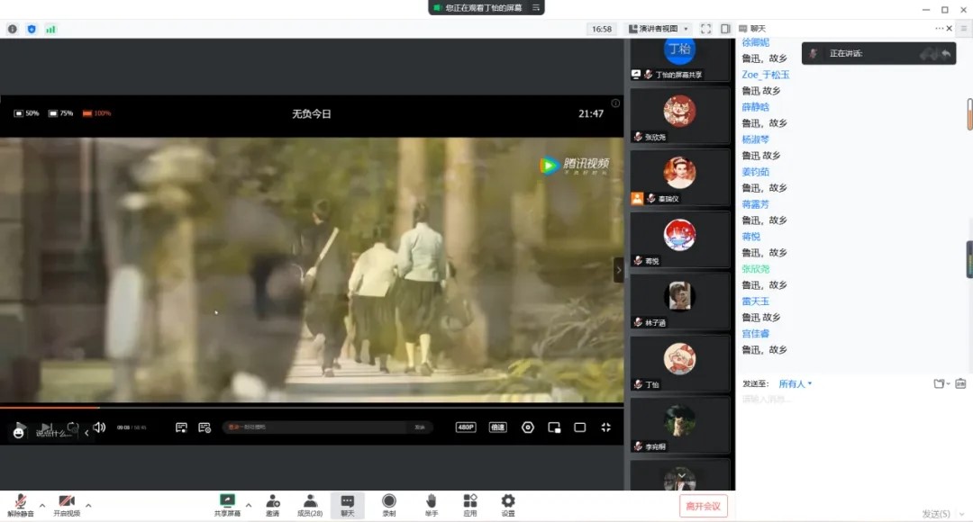Open meeting 设置 settings
Image resolution: width=973 pixels, height=522 pixels.
(508, 505)
